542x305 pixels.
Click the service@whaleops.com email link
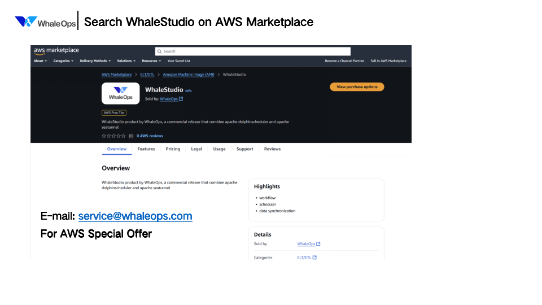click(x=135, y=216)
